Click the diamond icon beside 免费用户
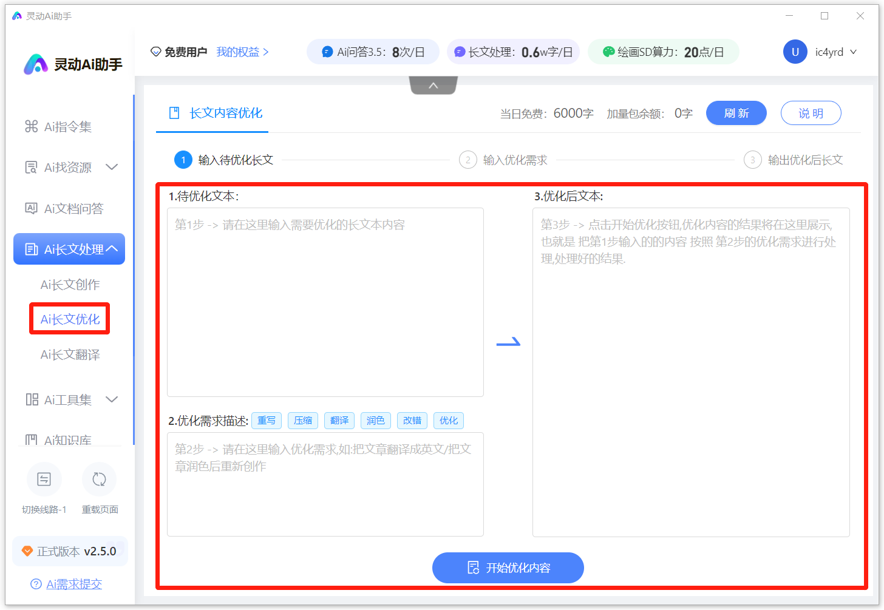884x610 pixels. click(156, 52)
